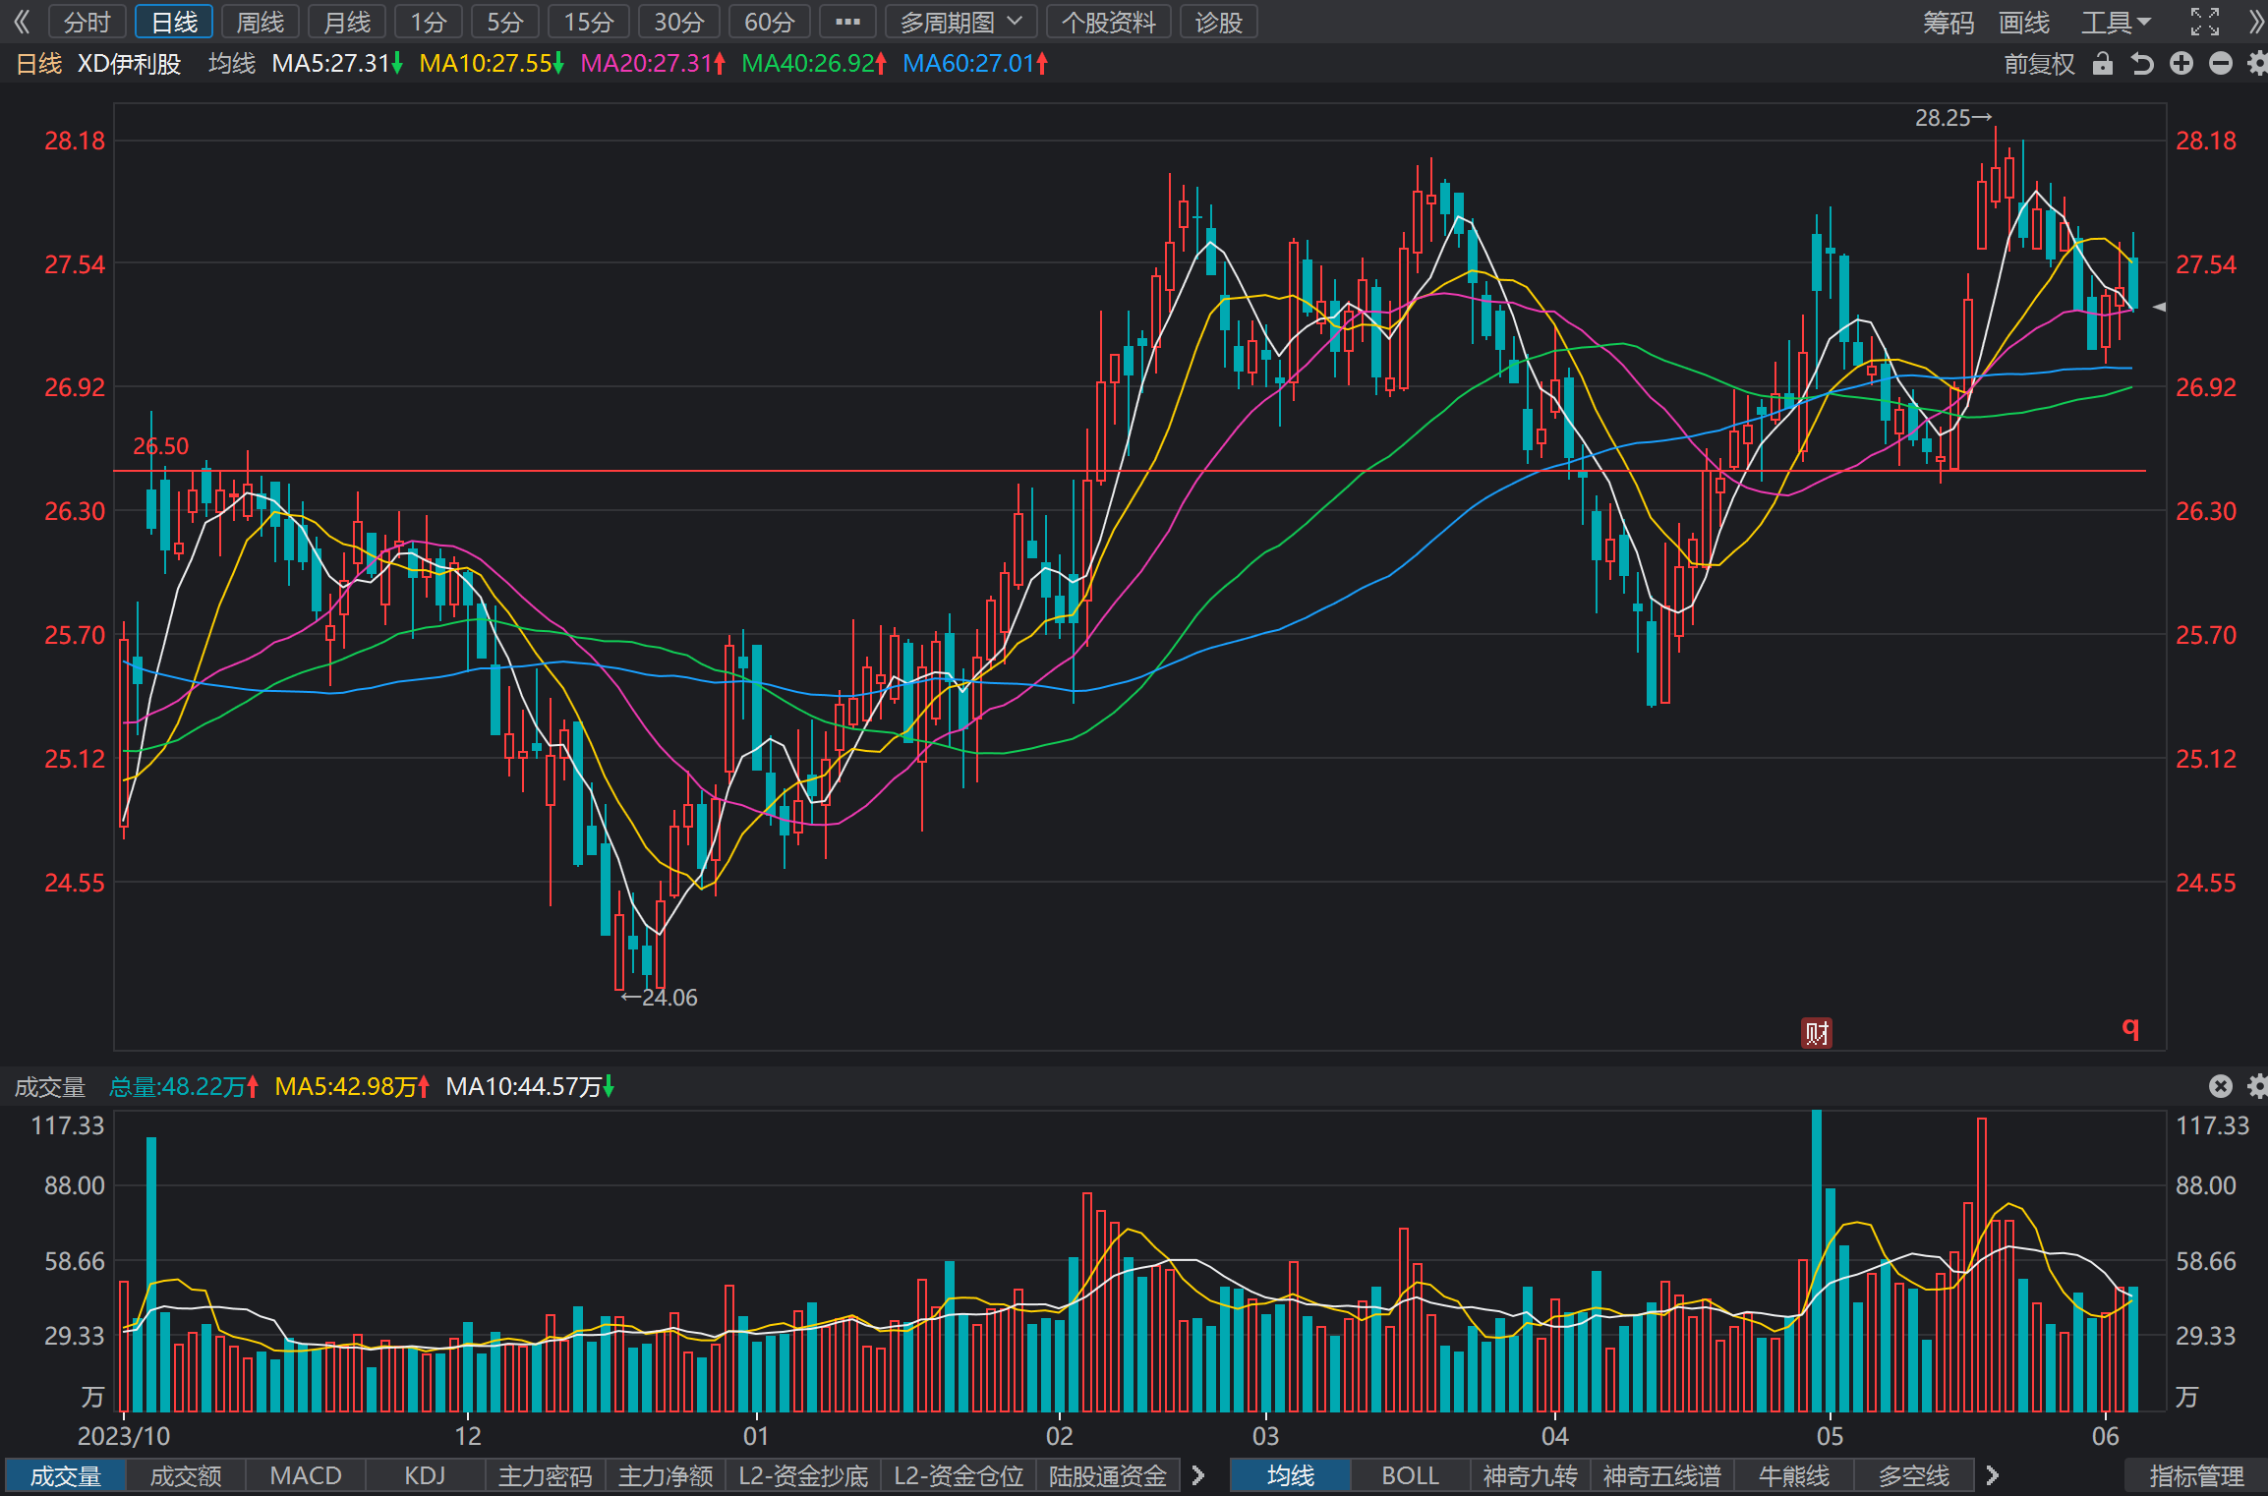Open the lock icon next to 前复权

pyautogui.click(x=2102, y=64)
